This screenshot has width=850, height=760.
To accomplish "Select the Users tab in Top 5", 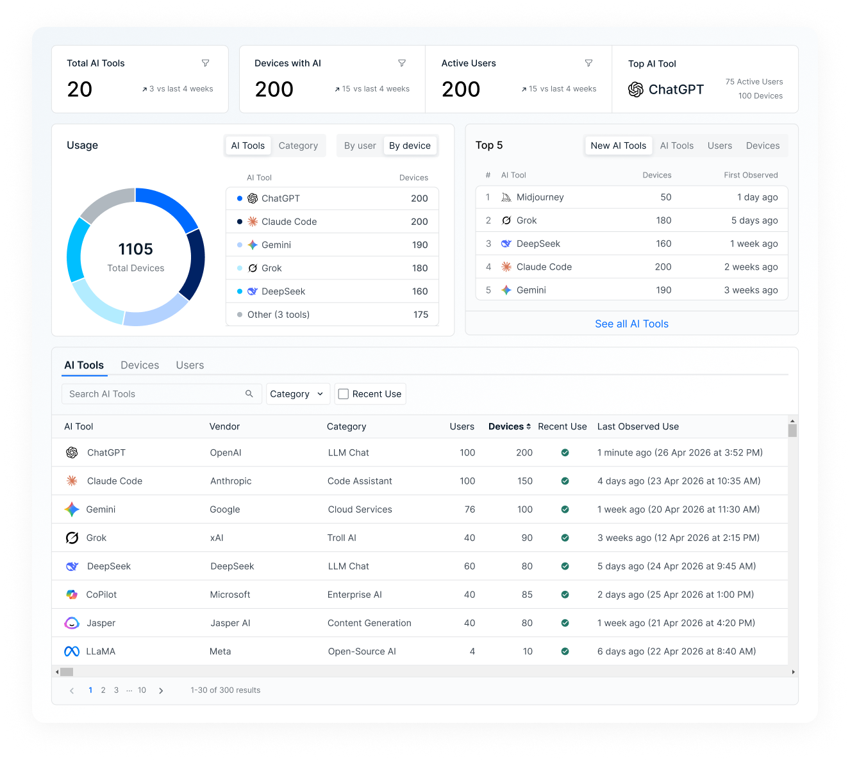I will (720, 145).
